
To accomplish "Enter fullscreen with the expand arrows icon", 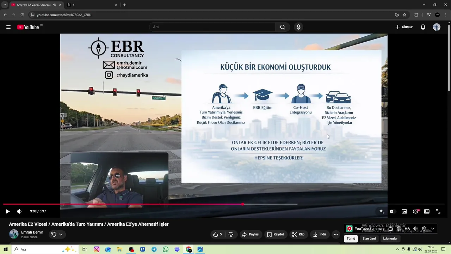I will click(438, 211).
